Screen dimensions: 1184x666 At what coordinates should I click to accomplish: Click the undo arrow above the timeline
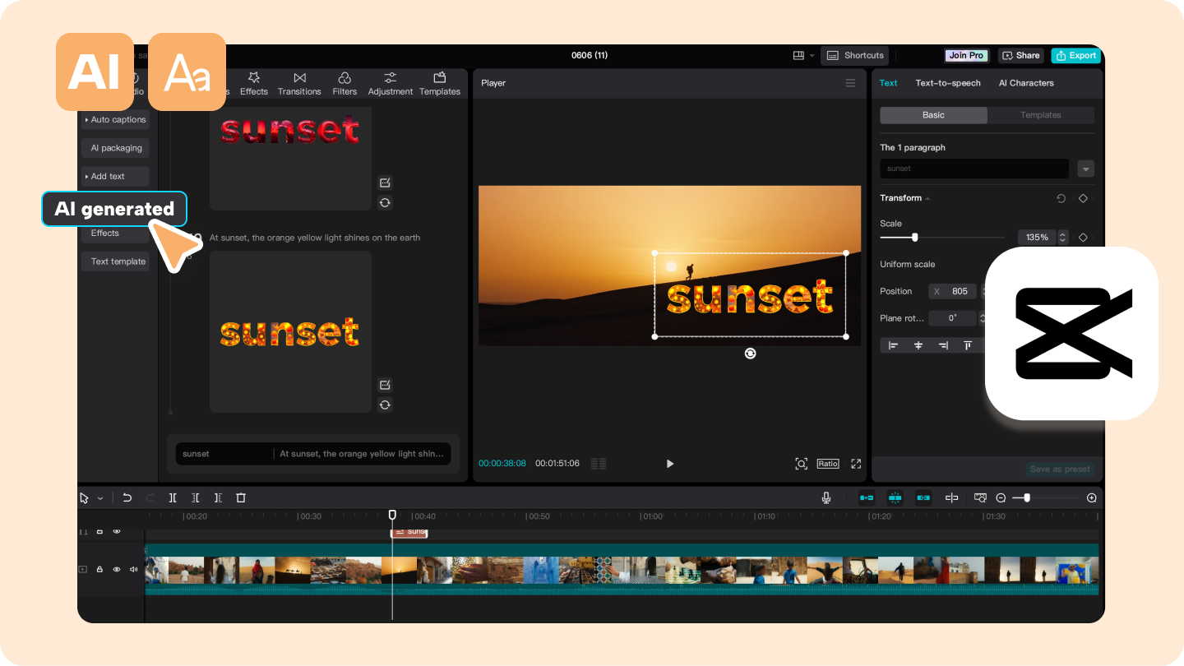[127, 497]
